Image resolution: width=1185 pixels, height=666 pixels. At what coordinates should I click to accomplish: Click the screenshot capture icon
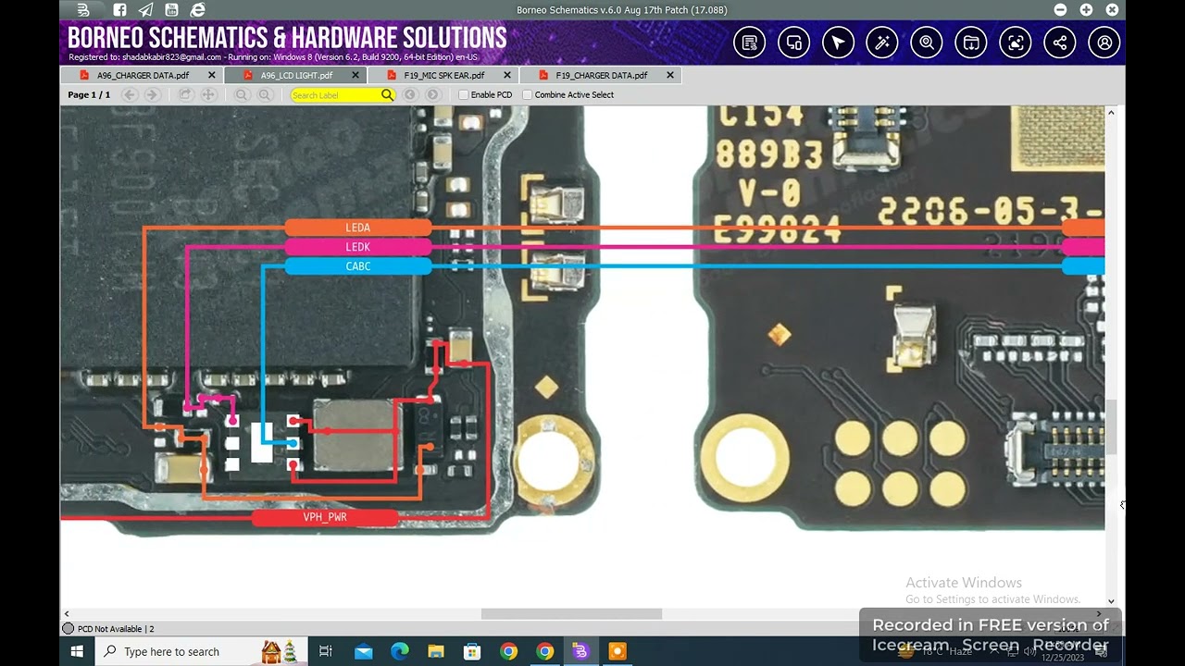1016,43
